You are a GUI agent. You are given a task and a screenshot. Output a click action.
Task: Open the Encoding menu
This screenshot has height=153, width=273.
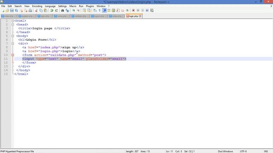[x=37, y=6]
